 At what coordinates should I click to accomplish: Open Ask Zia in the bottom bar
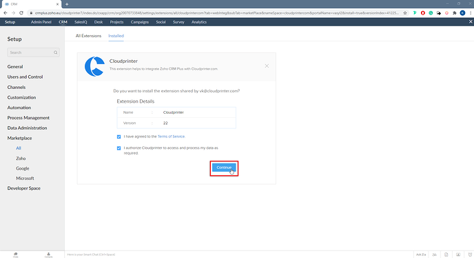[x=421, y=255]
